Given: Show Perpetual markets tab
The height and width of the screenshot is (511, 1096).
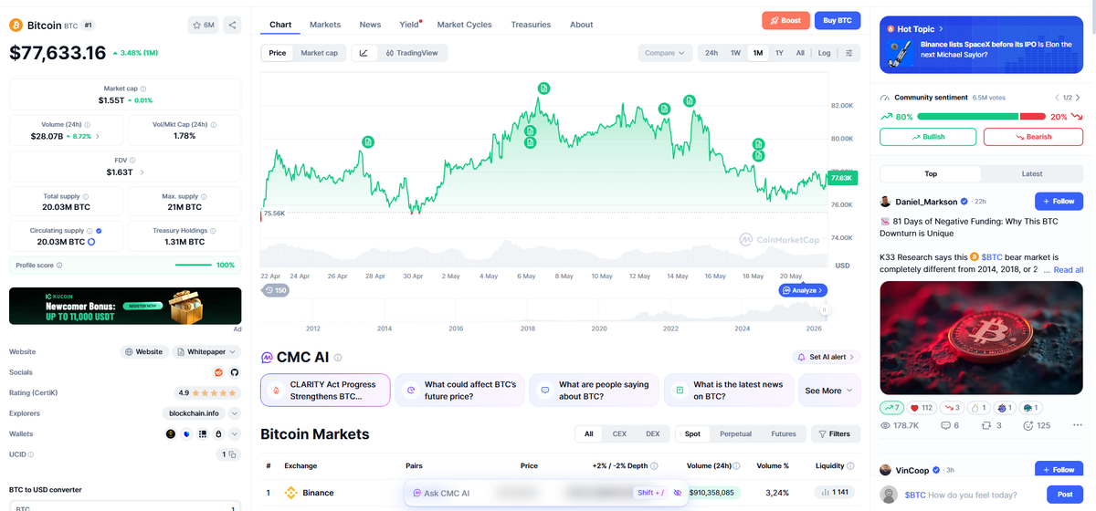Looking at the screenshot, I should click(736, 434).
